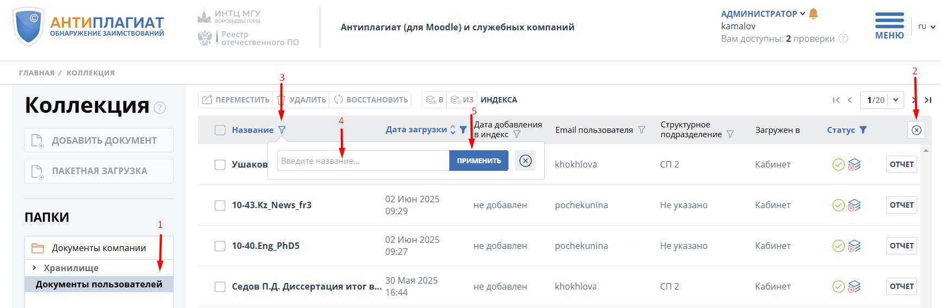Image resolution: width=941 pixels, height=308 pixels.
Task: Reset all filters with the circled X icon
Action: 916,130
